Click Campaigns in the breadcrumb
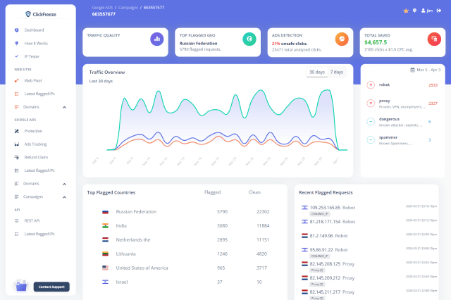 (130, 8)
